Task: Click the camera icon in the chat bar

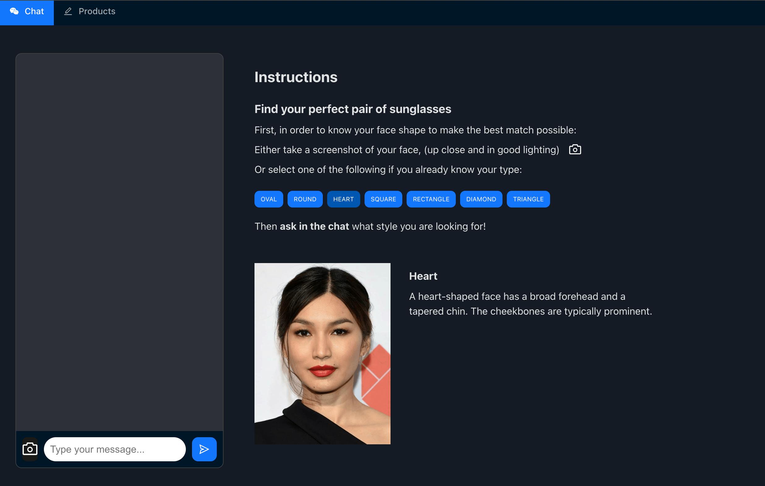Action: click(30, 449)
